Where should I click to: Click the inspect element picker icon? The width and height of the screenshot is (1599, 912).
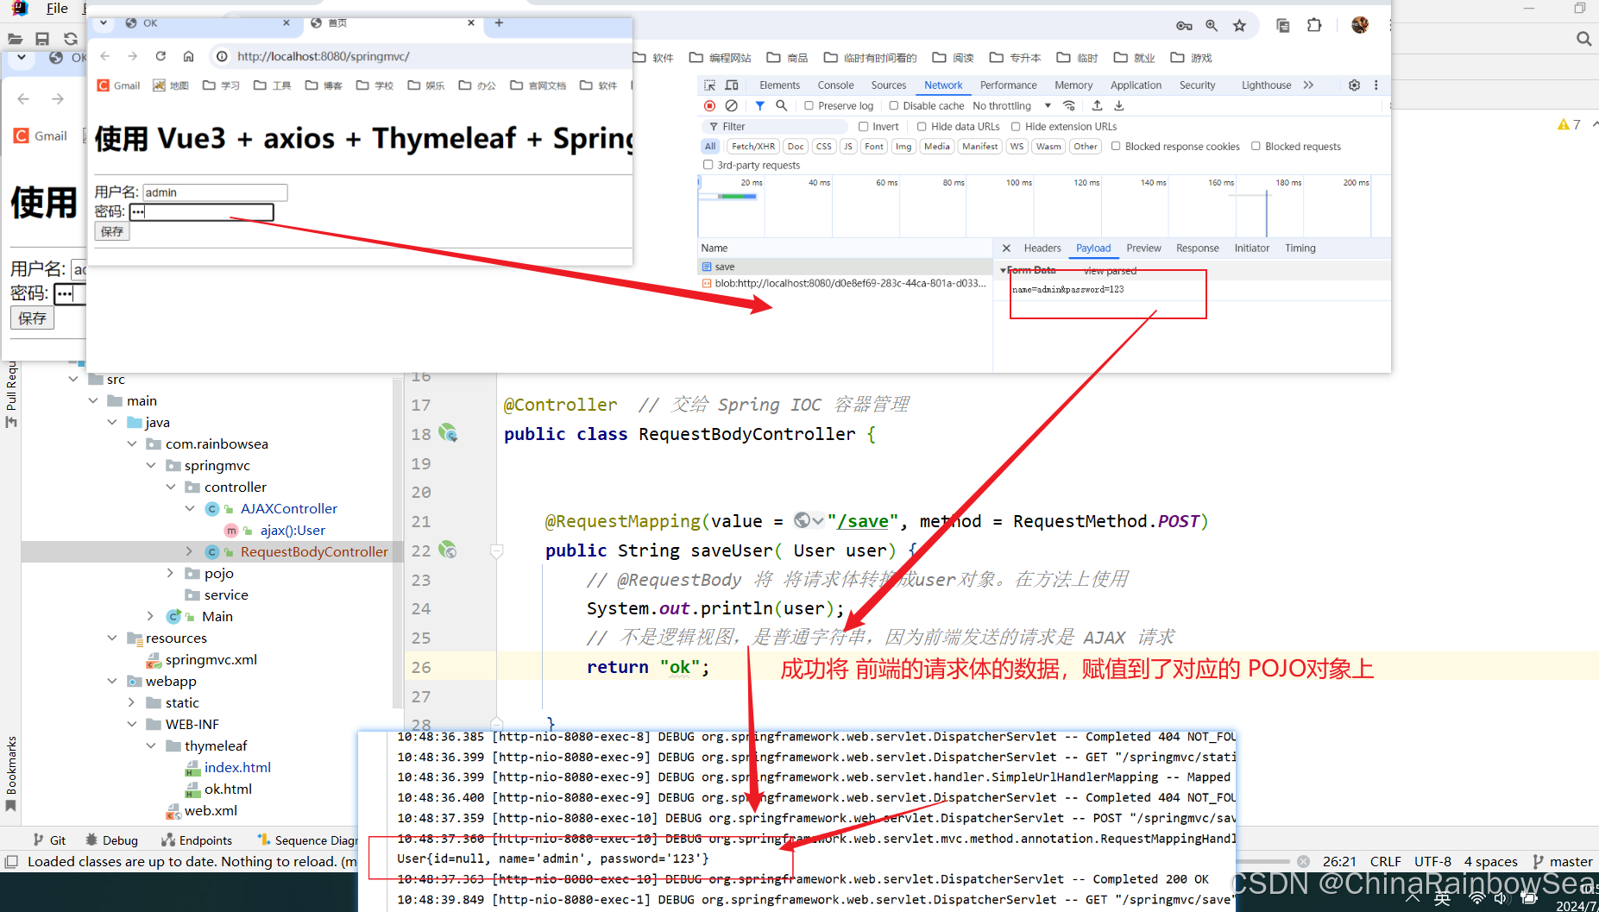(x=709, y=85)
